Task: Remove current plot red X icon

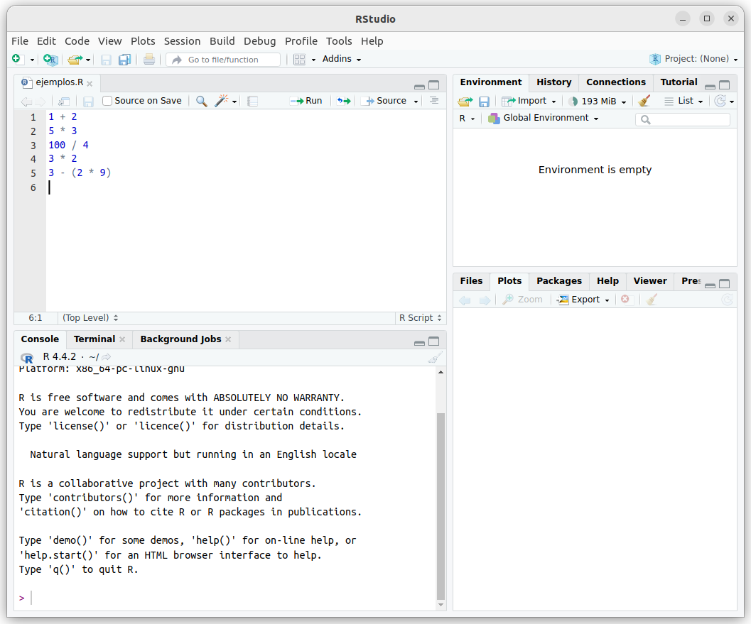Action: (625, 299)
